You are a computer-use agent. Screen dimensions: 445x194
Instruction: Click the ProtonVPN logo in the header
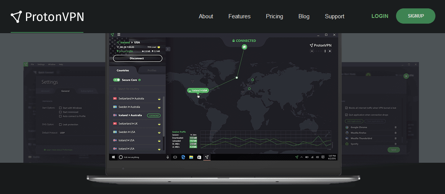[47, 17]
